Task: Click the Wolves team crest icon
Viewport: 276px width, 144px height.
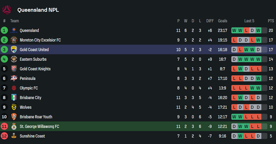Action: [14, 107]
